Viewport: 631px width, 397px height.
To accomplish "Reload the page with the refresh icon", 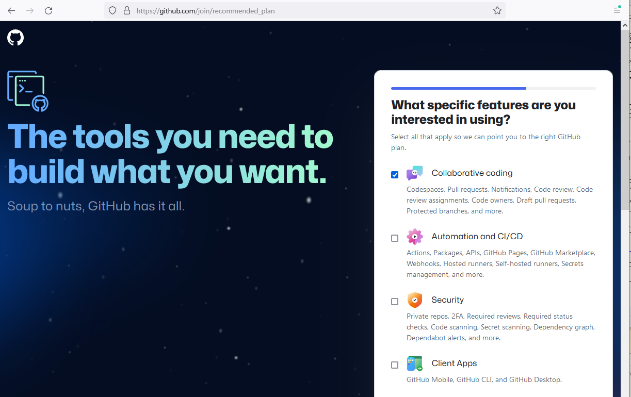I will (48, 10).
